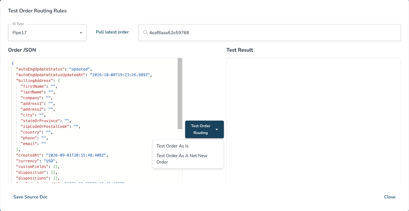Click the "stateOrProvince" line in JSON
Screen dimensions: 409x211
point(46,121)
